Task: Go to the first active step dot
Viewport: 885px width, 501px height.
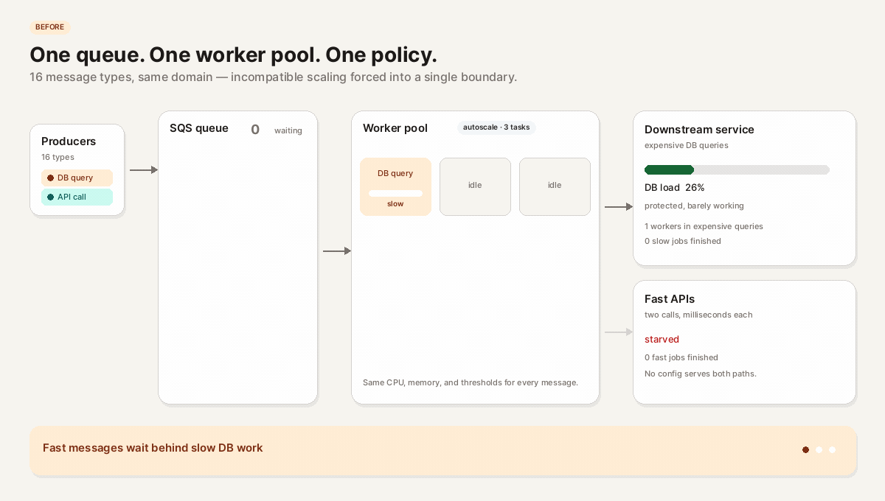Action: pyautogui.click(x=805, y=449)
